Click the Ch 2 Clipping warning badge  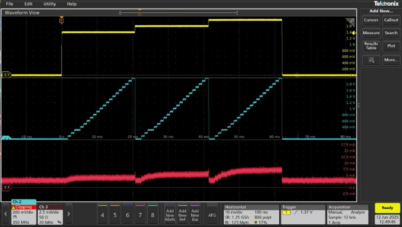pyautogui.click(x=23, y=207)
